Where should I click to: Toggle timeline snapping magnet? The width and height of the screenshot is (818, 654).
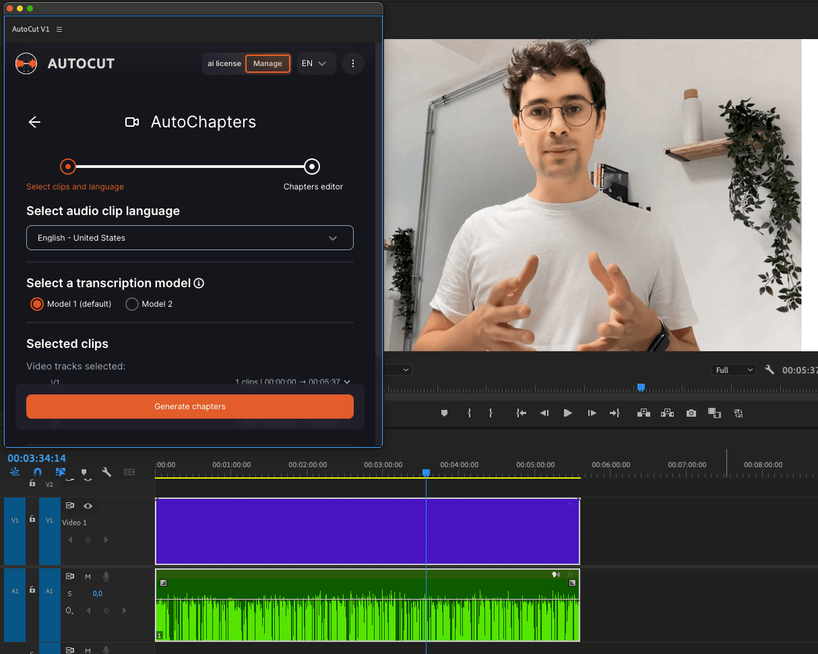(38, 473)
